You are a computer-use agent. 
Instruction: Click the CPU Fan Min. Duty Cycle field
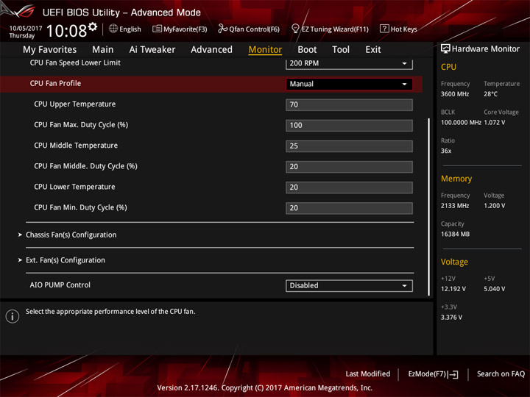click(349, 208)
